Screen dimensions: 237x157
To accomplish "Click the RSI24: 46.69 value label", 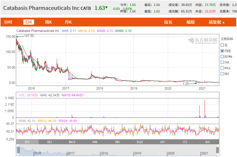I will coord(68,121).
